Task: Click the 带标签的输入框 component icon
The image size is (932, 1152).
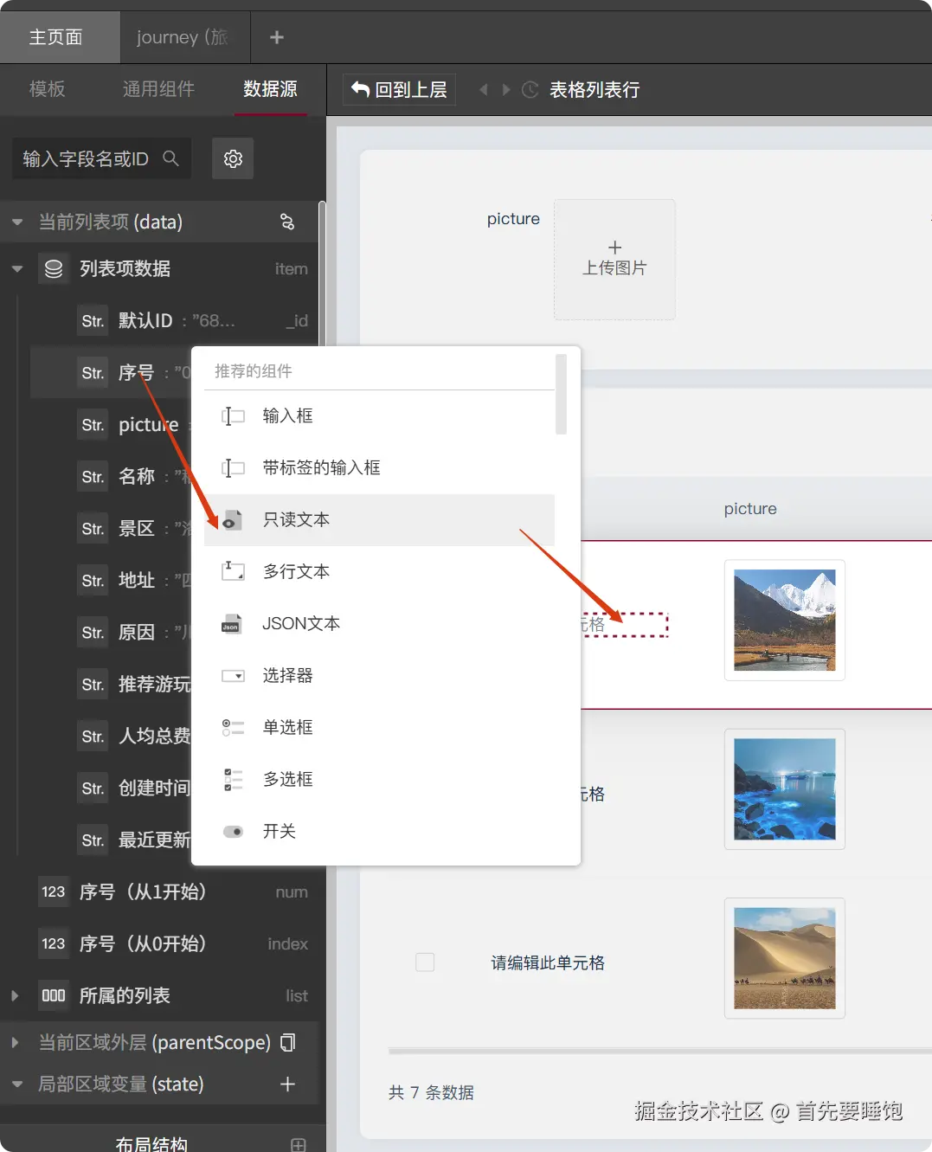Action: (x=233, y=468)
